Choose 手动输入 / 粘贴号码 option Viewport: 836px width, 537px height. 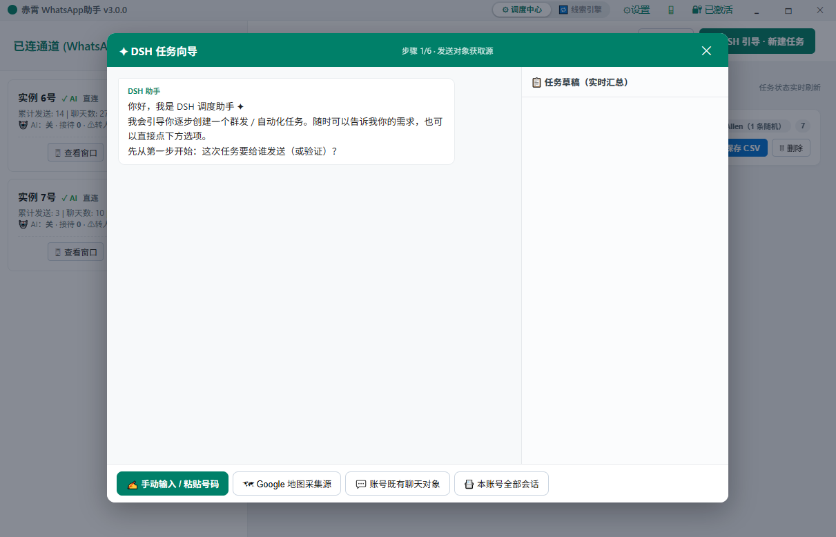pyautogui.click(x=173, y=484)
